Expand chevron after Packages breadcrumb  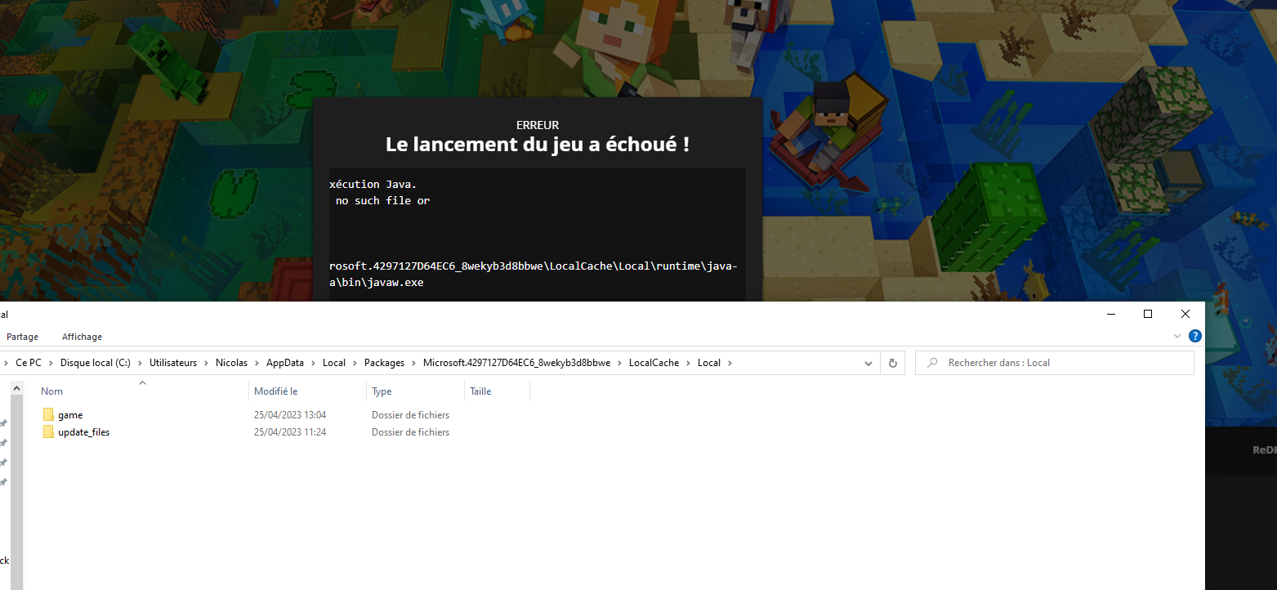click(413, 363)
